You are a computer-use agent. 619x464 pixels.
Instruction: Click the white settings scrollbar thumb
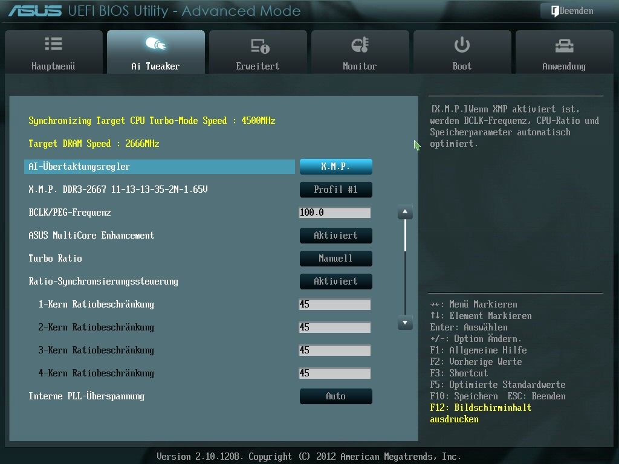point(405,235)
